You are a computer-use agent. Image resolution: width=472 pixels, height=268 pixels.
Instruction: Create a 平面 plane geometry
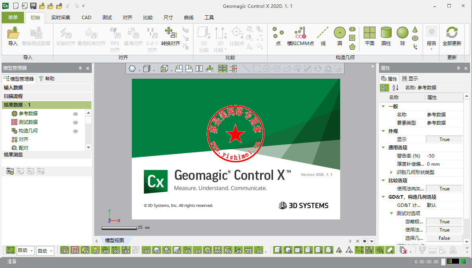tap(370, 36)
